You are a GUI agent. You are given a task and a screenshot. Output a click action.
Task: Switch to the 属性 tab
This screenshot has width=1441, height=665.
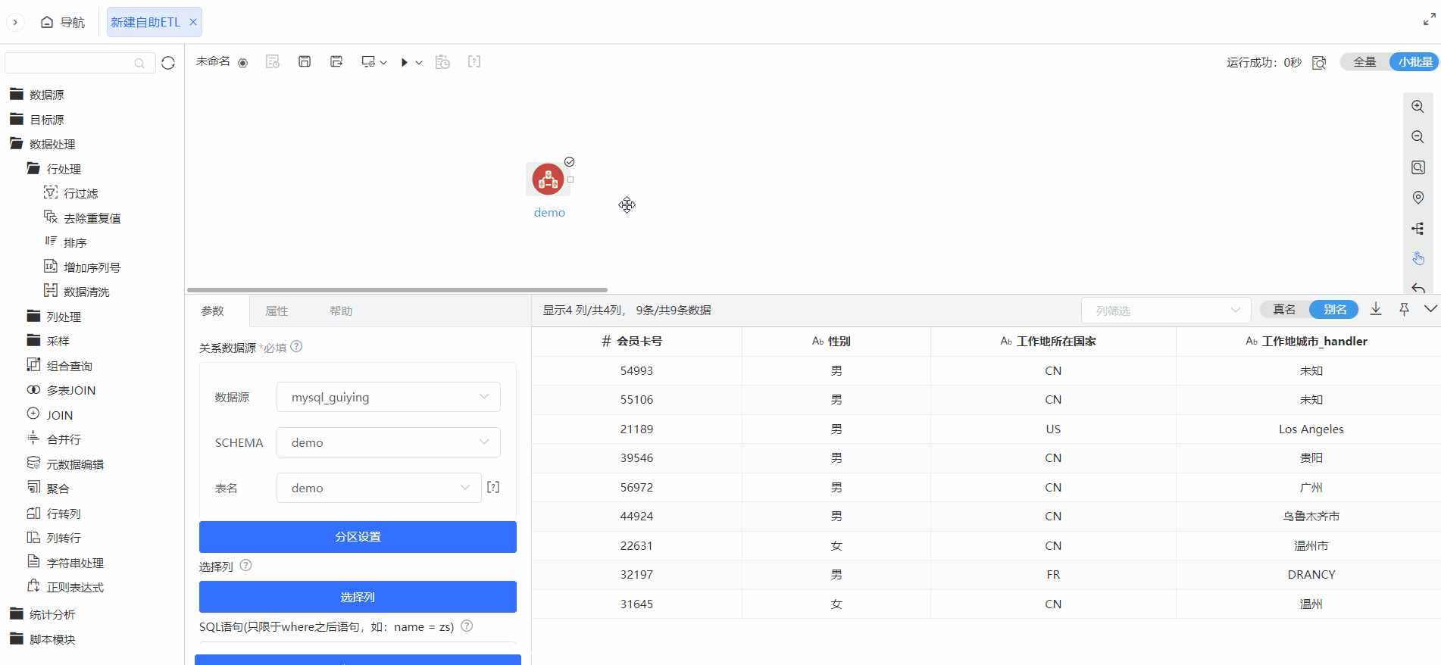(277, 311)
